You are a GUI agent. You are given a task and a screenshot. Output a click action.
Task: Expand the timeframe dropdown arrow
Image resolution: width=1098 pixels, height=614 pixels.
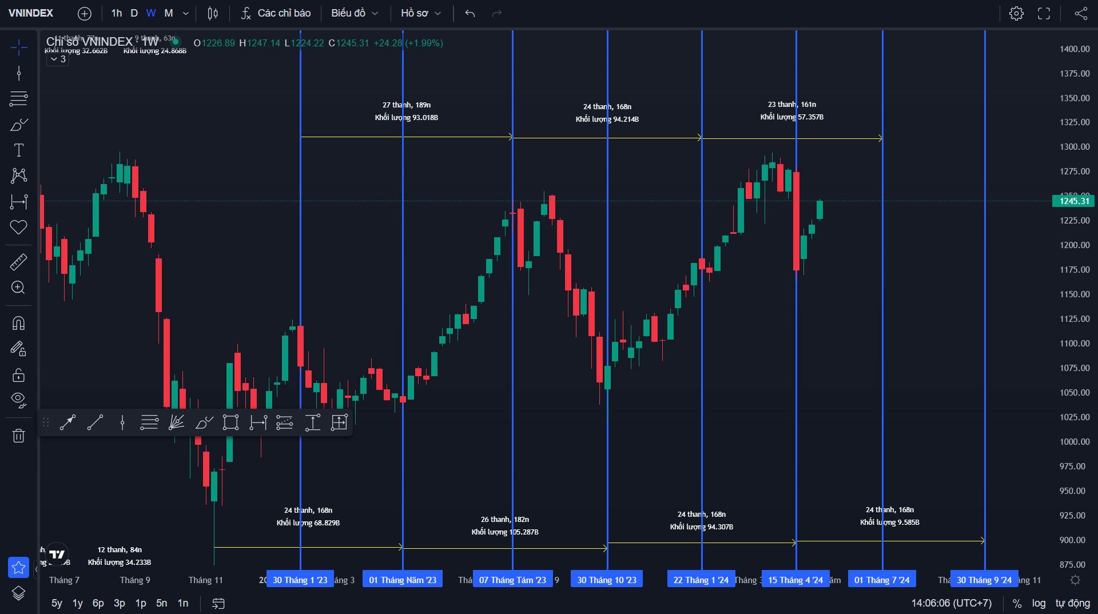click(x=186, y=13)
